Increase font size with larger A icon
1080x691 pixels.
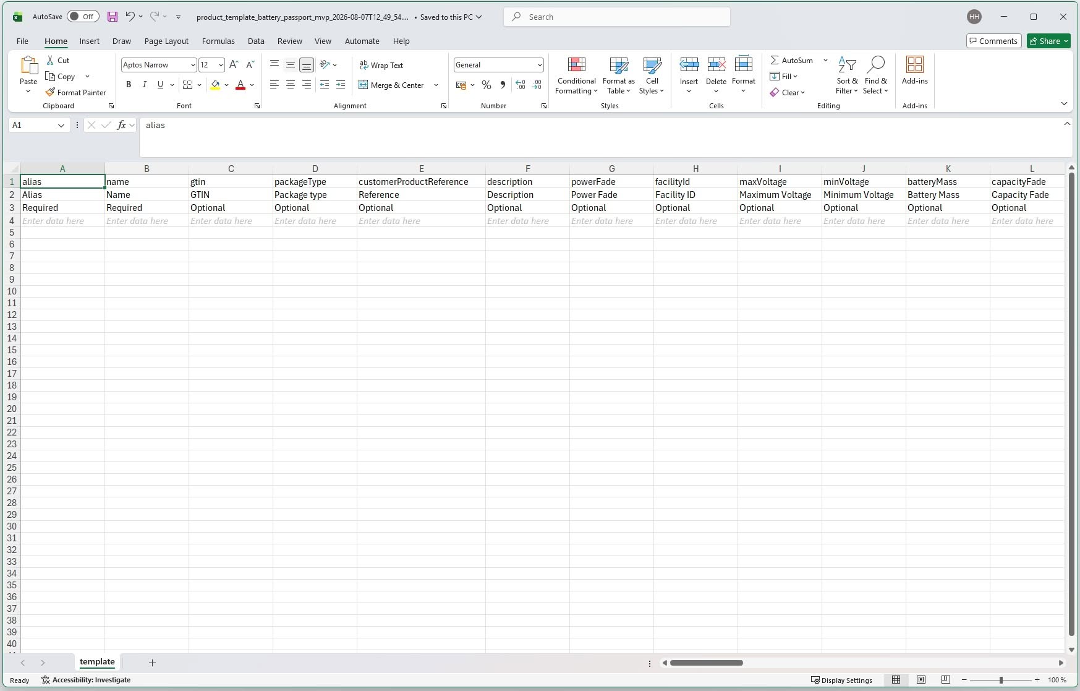coord(234,64)
